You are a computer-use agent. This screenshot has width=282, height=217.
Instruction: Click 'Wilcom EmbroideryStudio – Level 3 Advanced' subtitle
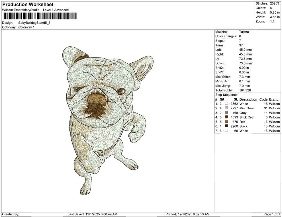[35, 10]
